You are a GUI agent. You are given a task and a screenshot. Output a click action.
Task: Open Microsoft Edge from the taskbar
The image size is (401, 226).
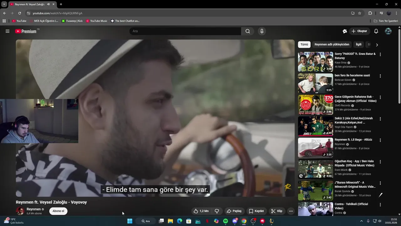pos(180,221)
